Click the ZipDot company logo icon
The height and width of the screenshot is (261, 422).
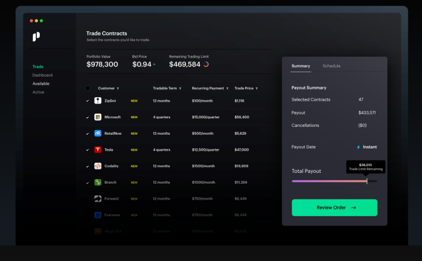pos(98,101)
